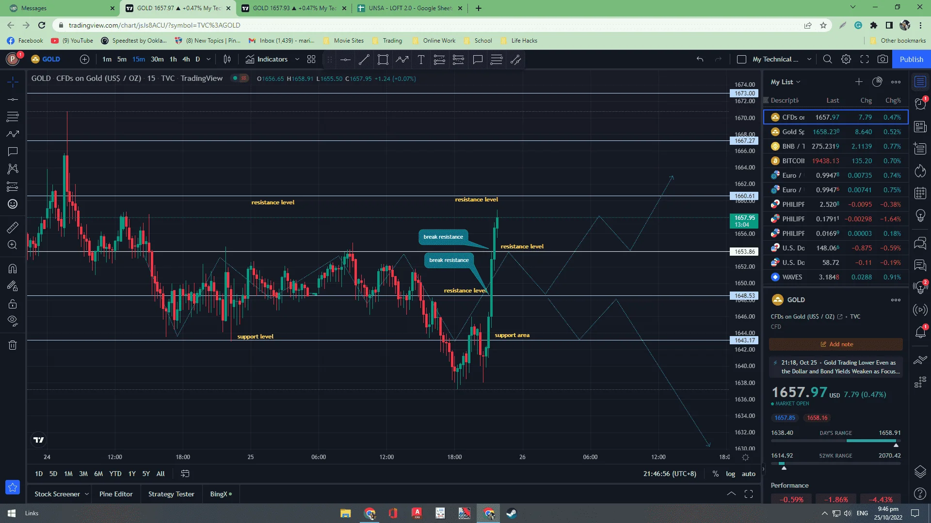This screenshot has width=931, height=523.
Task: Open the Help Center question mark
Action: (920, 494)
